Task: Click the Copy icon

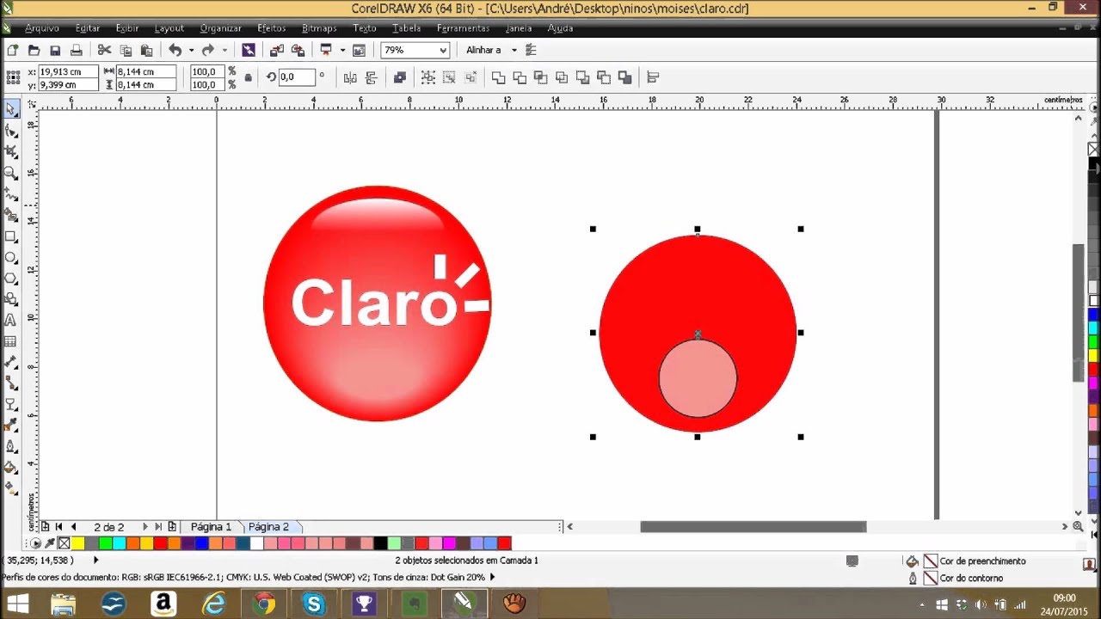Action: (126, 51)
